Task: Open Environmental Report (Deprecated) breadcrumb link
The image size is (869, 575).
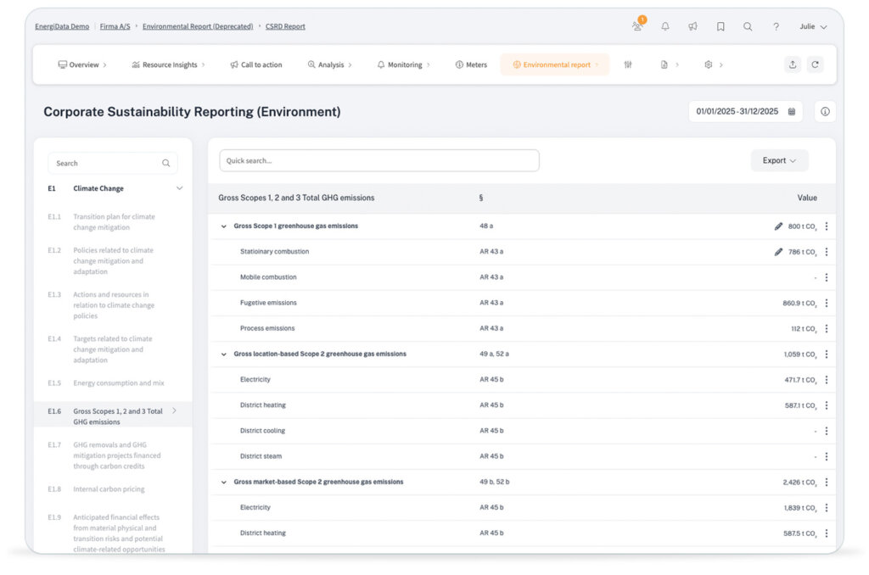Action: pos(198,26)
